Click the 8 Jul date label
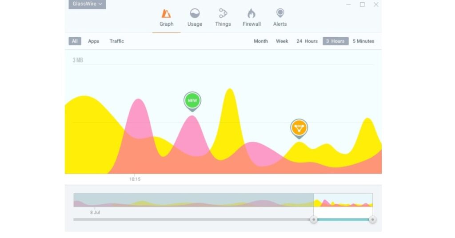Screen dimensions: 455x238 tap(95, 213)
